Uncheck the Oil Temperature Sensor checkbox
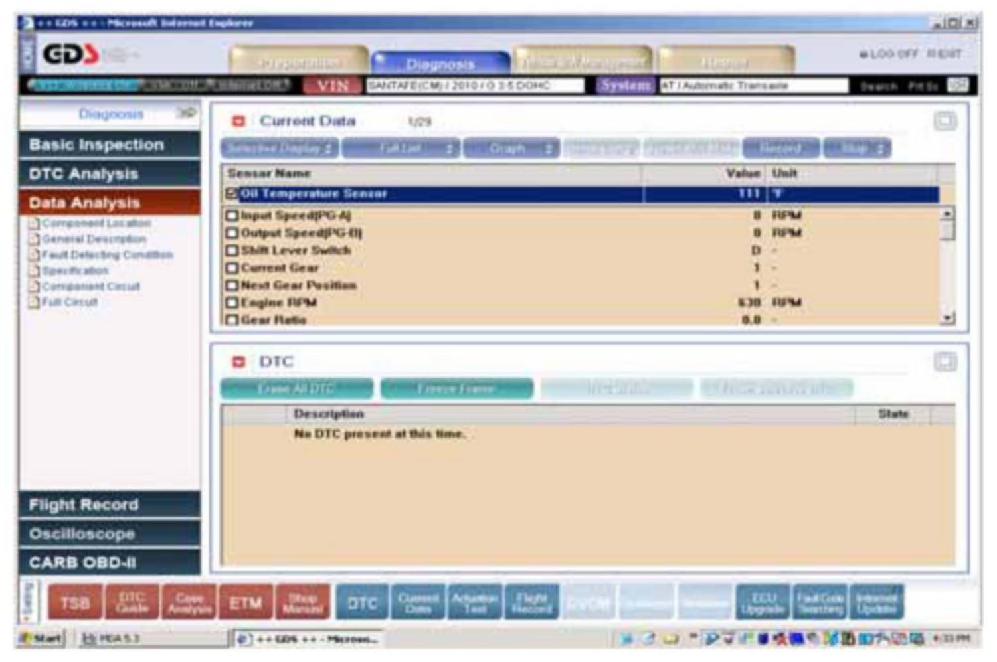Image resolution: width=997 pixels, height=662 pixels. [232, 194]
